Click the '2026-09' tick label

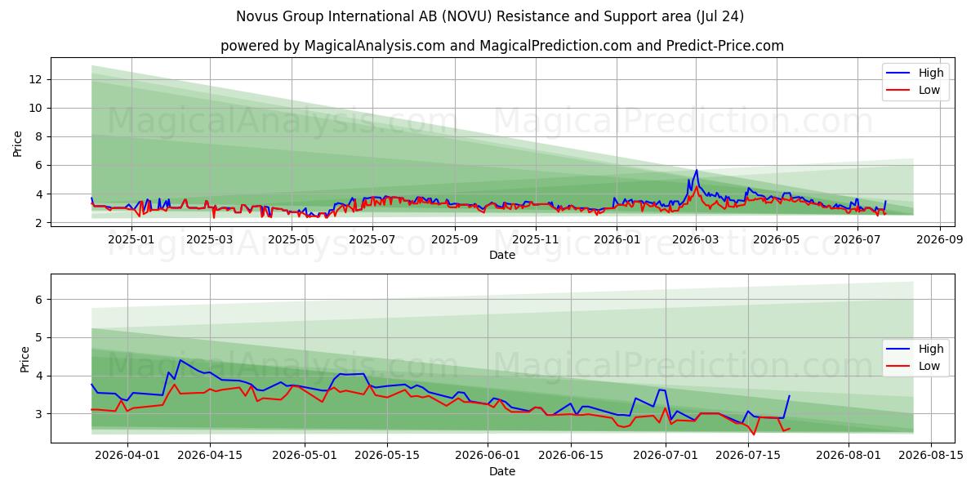[x=941, y=239]
